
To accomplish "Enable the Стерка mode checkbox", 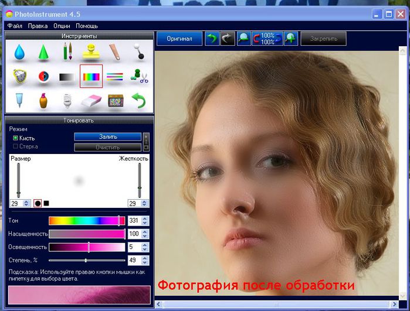I will 15,146.
